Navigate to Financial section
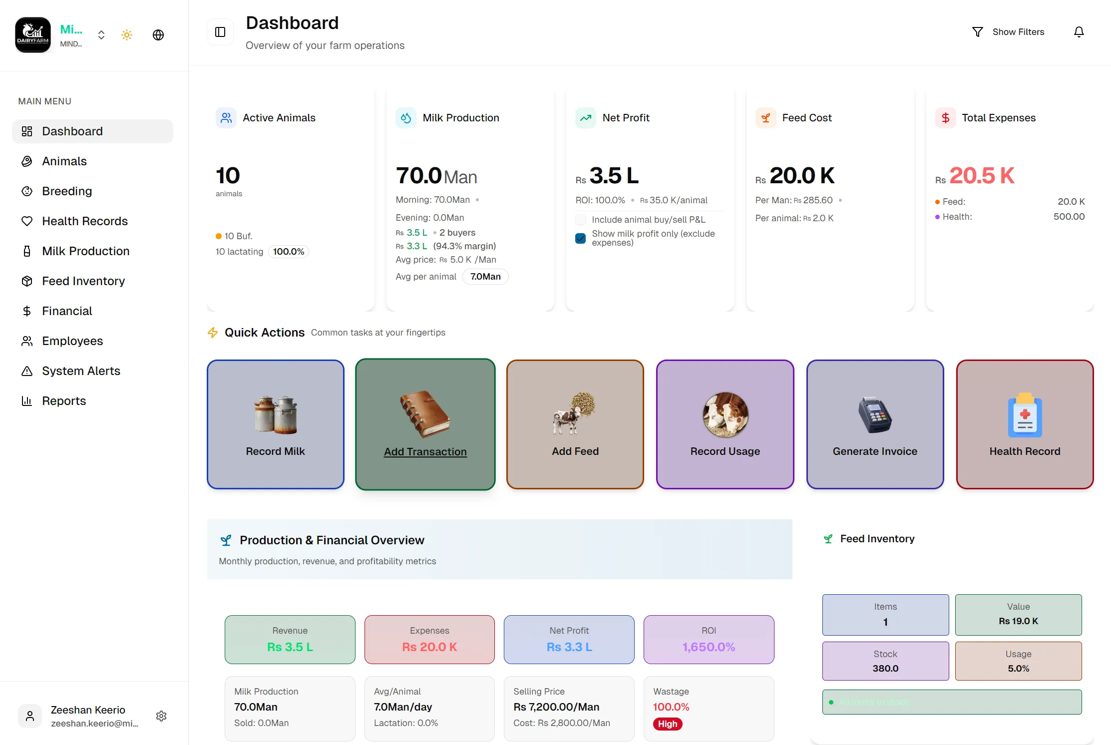 click(93, 311)
